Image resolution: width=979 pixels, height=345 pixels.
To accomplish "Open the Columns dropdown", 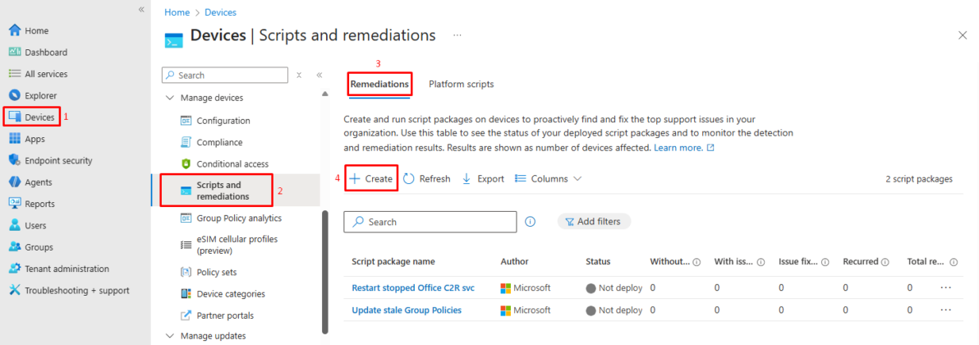I will pos(548,179).
